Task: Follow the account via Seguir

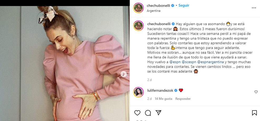Action: coord(184,5)
